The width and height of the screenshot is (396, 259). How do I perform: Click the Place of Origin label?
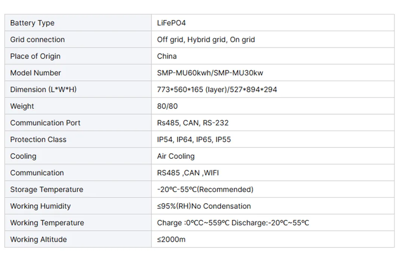point(35,56)
